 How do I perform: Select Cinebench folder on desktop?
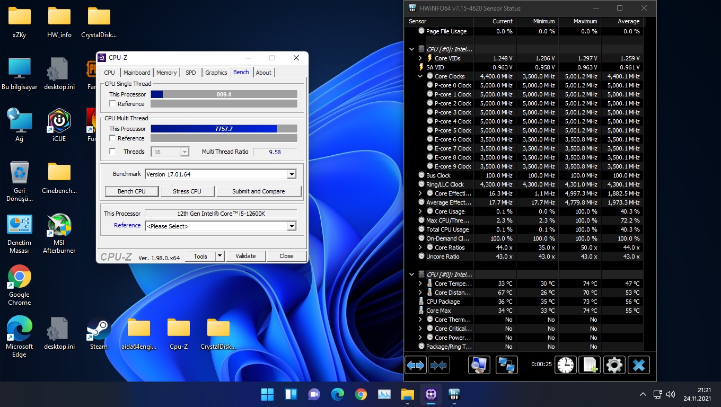tap(59, 178)
